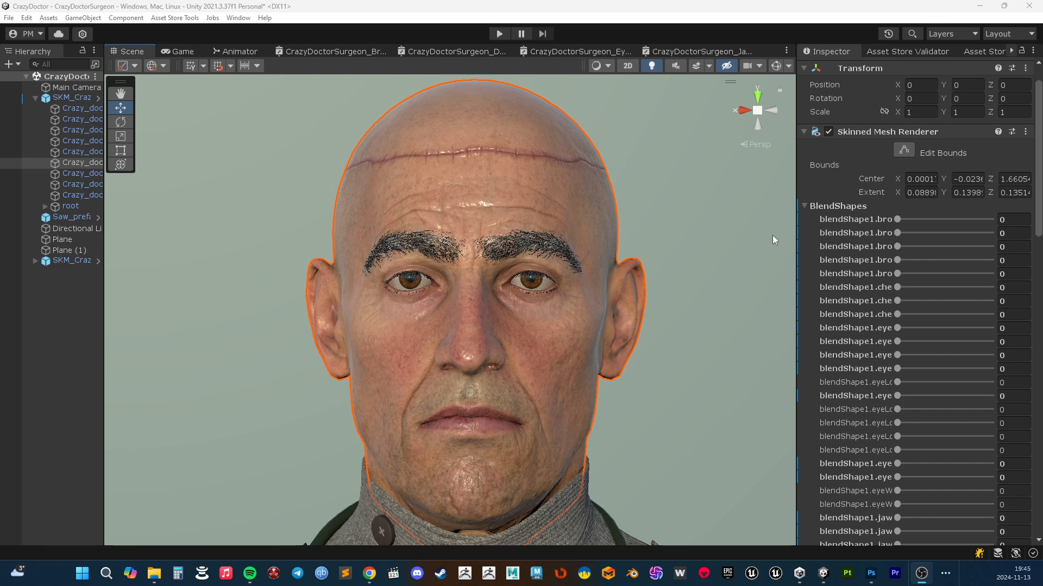Toggle 2D view mode in Scene
Viewport: 1043px width, 586px height.
coord(628,66)
